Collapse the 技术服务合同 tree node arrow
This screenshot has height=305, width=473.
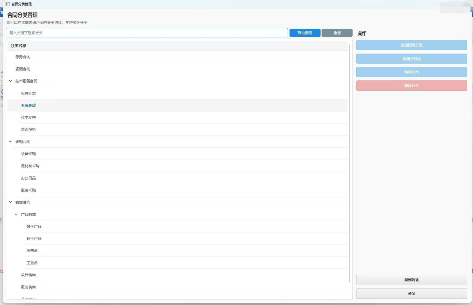(10, 81)
